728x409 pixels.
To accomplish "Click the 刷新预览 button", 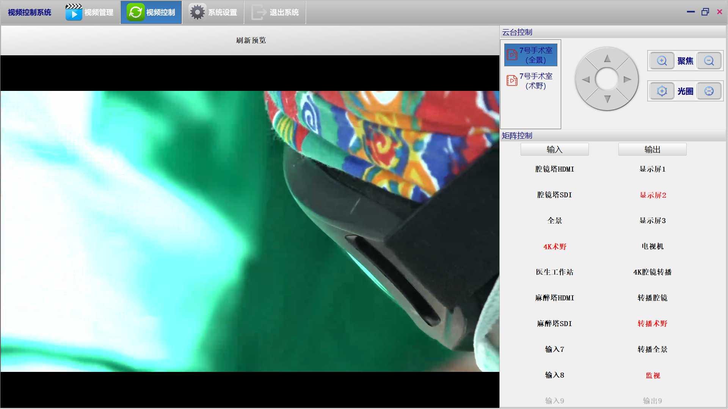I will (251, 40).
